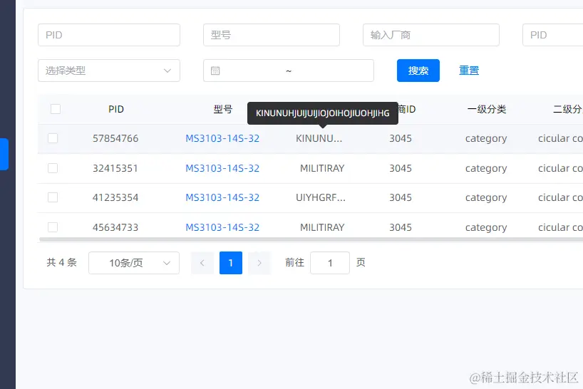Click the truncated UIYHGRF... cell

pos(321,197)
